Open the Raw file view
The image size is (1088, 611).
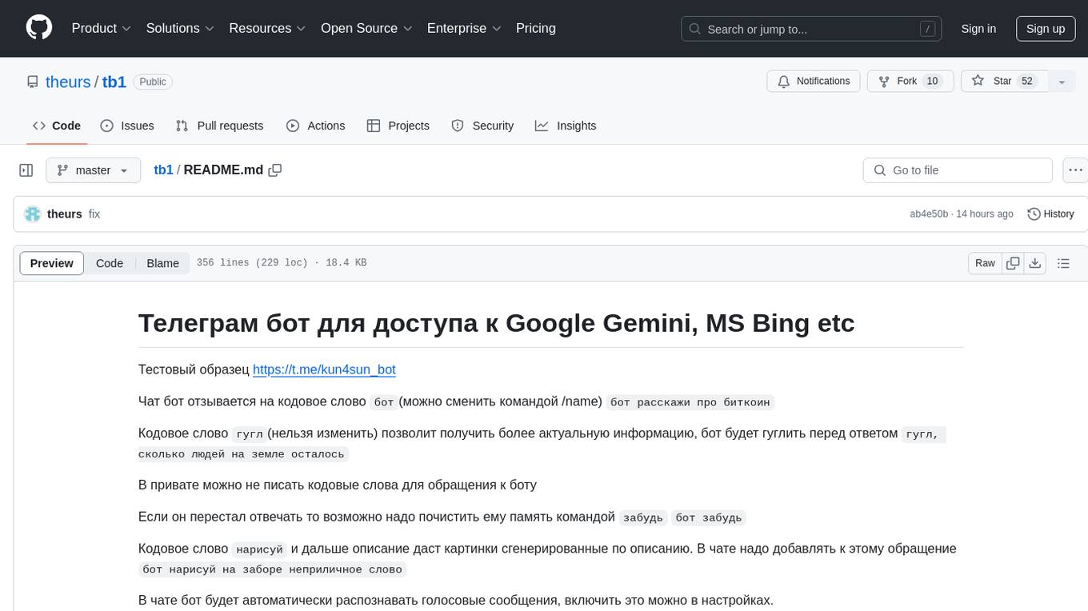coord(985,263)
